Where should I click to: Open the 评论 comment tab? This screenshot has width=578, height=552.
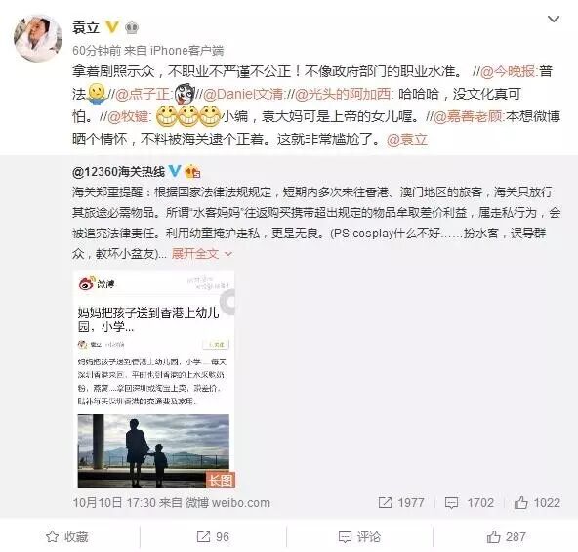click(x=359, y=537)
